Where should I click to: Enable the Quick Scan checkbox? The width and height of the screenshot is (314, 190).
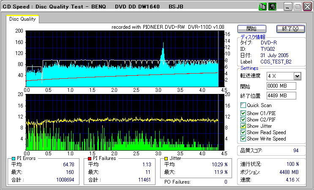point(243,105)
